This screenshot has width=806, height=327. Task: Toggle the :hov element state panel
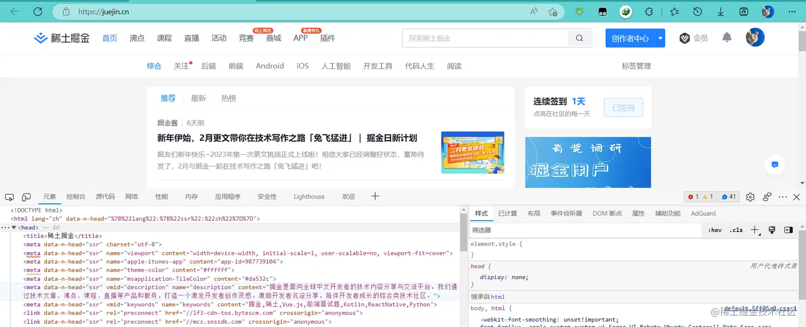click(x=715, y=230)
